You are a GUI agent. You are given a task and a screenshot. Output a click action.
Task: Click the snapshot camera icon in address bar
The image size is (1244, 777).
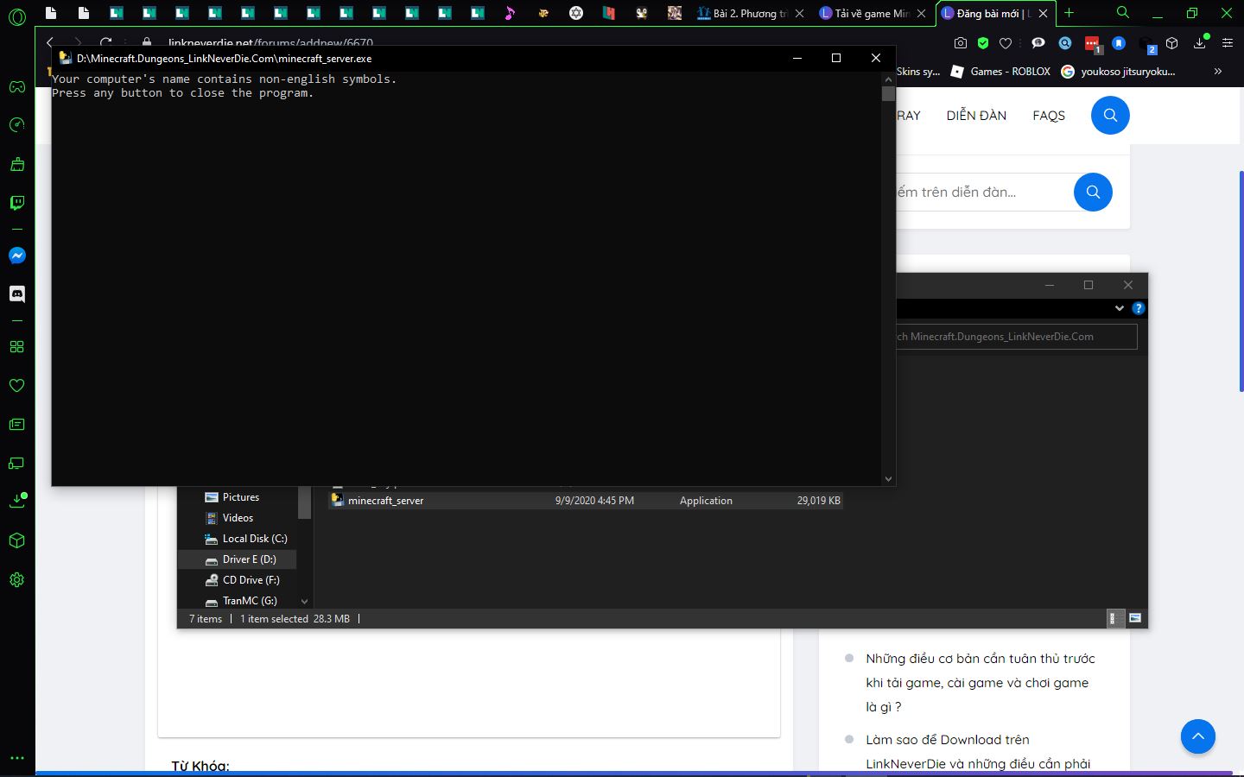click(960, 42)
